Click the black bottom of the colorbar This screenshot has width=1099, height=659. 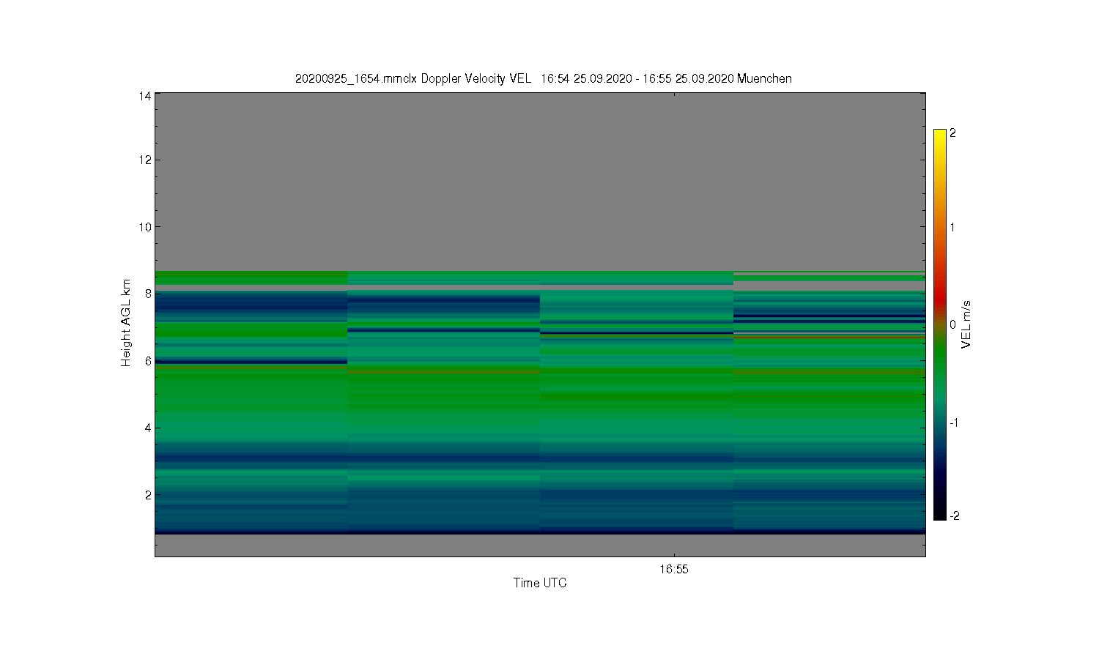(940, 515)
